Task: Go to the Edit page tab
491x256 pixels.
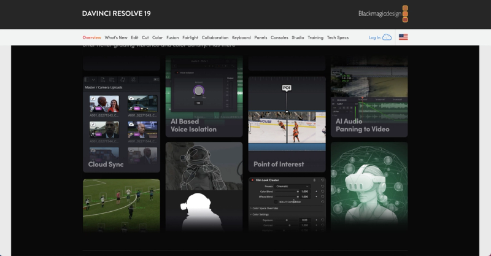Action: (134, 37)
